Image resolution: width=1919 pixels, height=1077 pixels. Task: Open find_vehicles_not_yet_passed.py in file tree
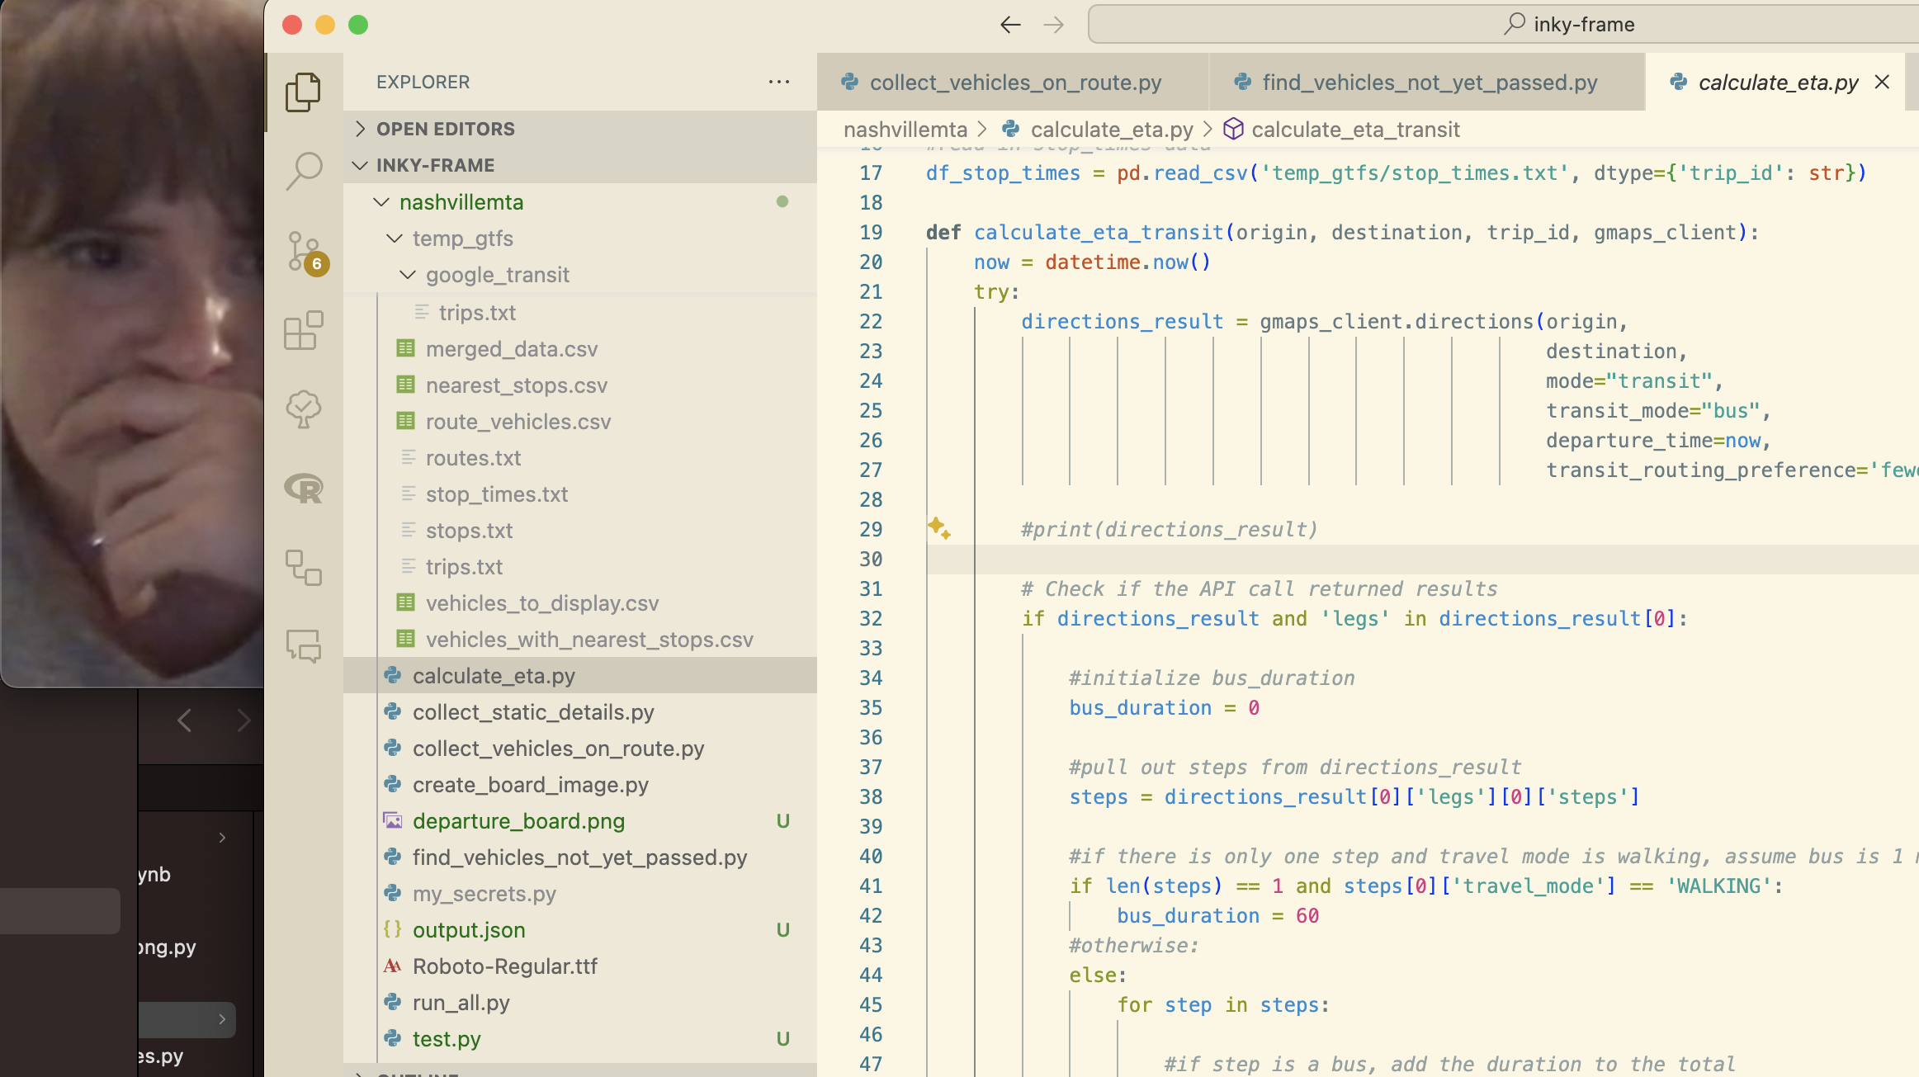coord(579,857)
